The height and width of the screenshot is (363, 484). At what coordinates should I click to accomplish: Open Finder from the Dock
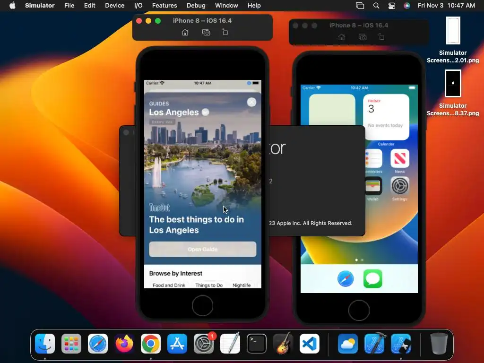[x=45, y=344]
